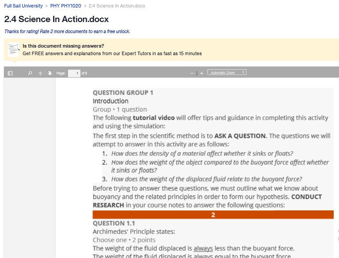
Task: Zoom out with the minus button
Action: 192,73
